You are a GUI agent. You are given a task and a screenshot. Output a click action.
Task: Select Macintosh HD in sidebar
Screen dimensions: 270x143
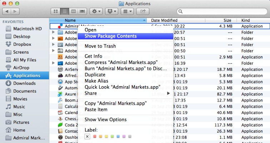click(x=27, y=29)
